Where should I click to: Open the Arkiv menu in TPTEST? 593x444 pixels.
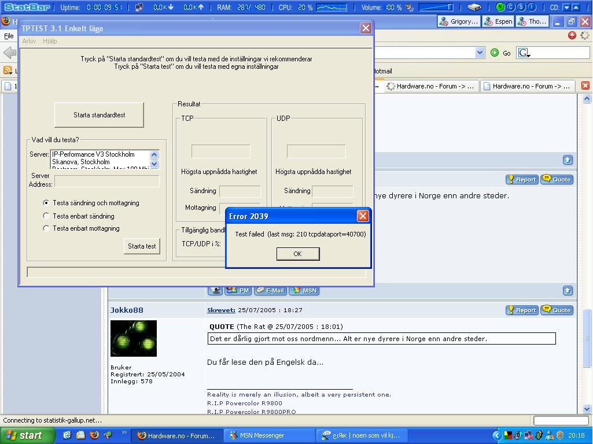pyautogui.click(x=29, y=41)
